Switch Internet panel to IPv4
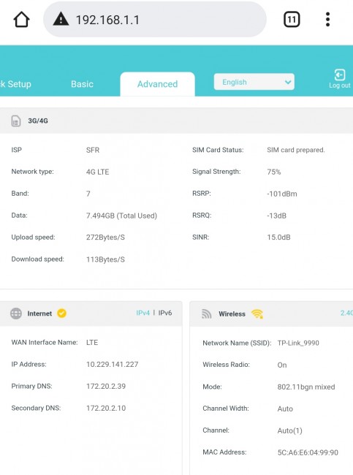Image resolution: width=353 pixels, height=475 pixels. tap(143, 313)
